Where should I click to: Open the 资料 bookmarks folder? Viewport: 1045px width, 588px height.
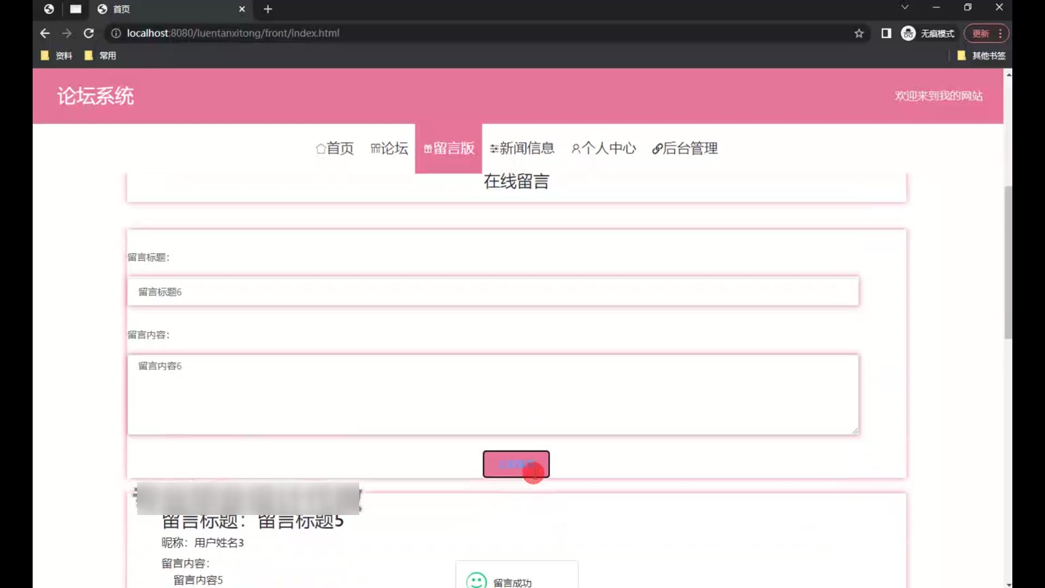[57, 56]
